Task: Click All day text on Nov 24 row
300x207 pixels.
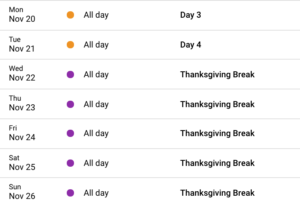Action: pos(96,133)
